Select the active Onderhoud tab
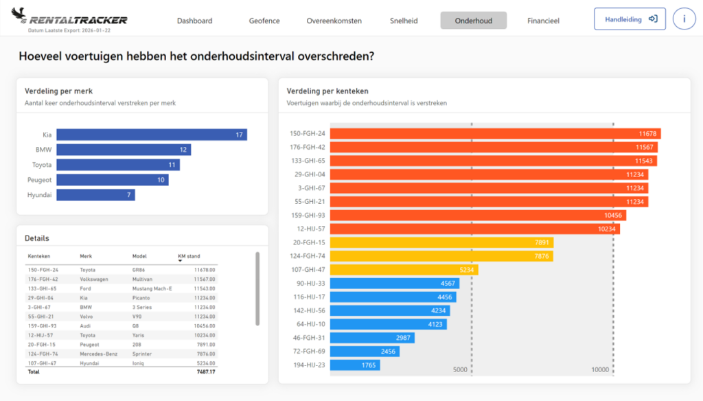703x401 pixels. pyautogui.click(x=474, y=21)
